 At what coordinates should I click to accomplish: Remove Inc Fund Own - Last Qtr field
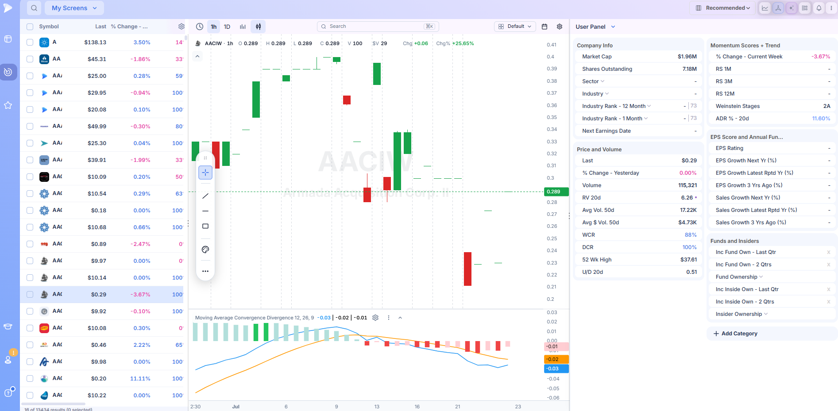coord(829,252)
